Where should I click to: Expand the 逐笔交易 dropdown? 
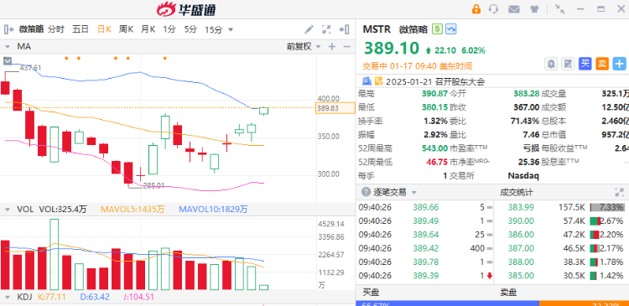(414, 193)
